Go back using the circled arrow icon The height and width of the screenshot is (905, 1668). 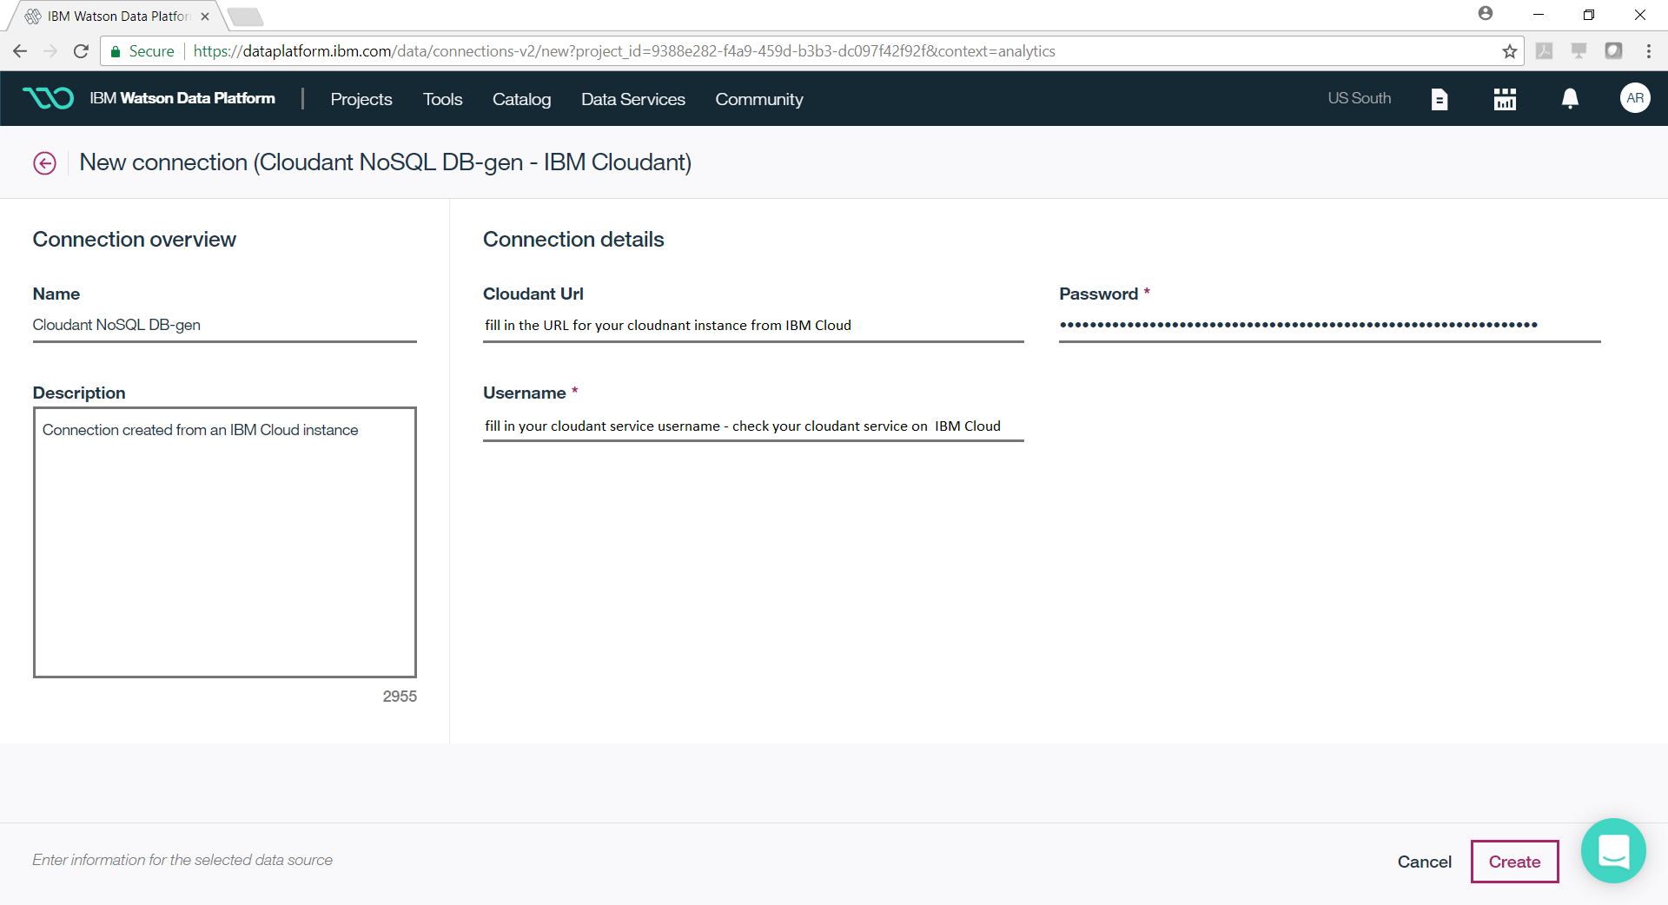[44, 163]
